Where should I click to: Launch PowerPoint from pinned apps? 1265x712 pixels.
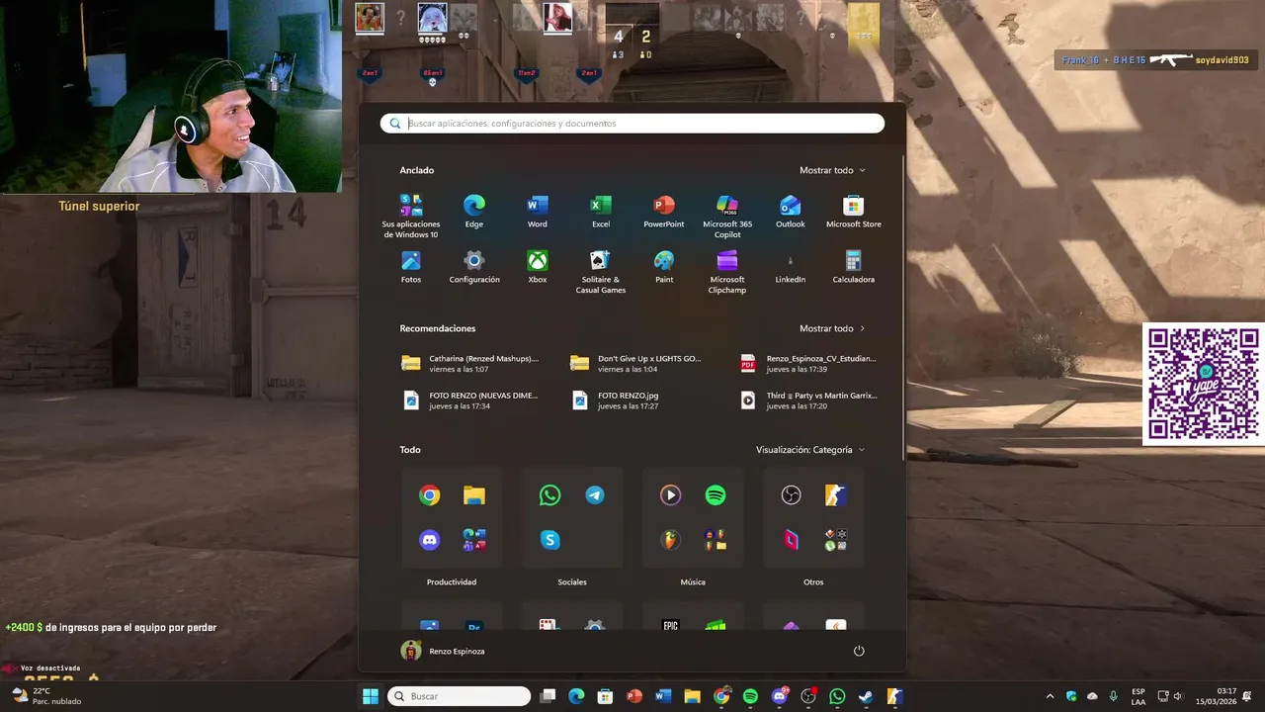tap(664, 212)
